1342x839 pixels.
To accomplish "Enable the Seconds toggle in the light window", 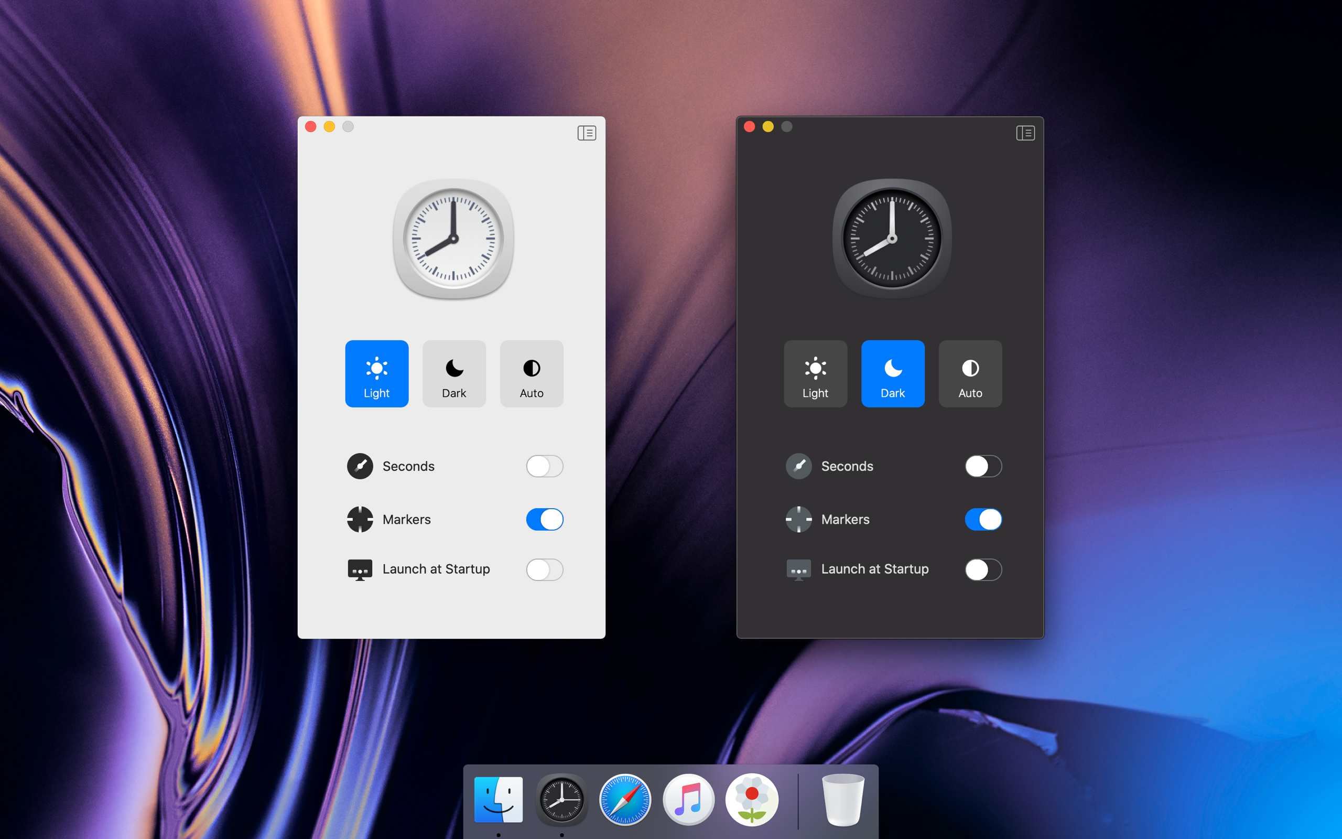I will (x=545, y=466).
